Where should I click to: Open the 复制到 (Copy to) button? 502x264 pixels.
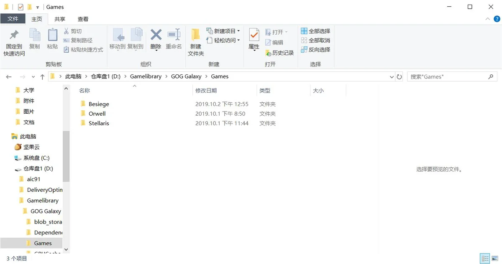(x=135, y=39)
